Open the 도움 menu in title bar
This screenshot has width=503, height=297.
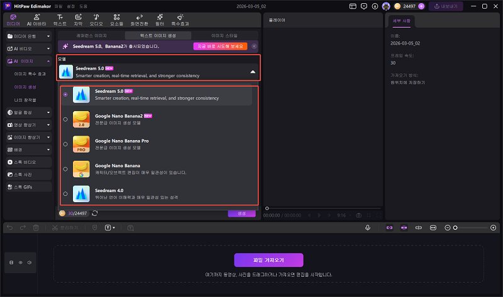pos(84,6)
